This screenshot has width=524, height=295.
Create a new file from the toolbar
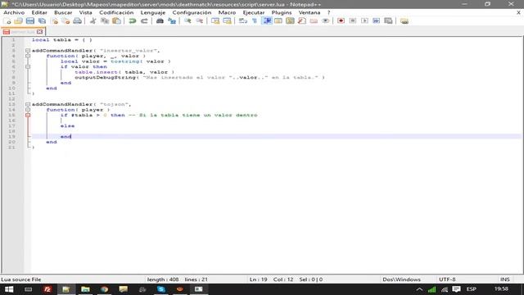tap(7, 21)
